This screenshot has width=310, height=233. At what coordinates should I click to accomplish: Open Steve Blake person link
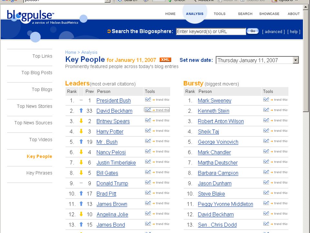pos(211,194)
